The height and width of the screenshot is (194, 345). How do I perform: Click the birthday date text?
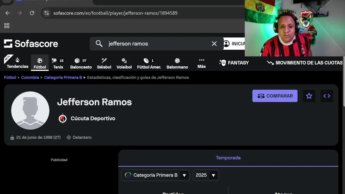pyautogui.click(x=38, y=137)
